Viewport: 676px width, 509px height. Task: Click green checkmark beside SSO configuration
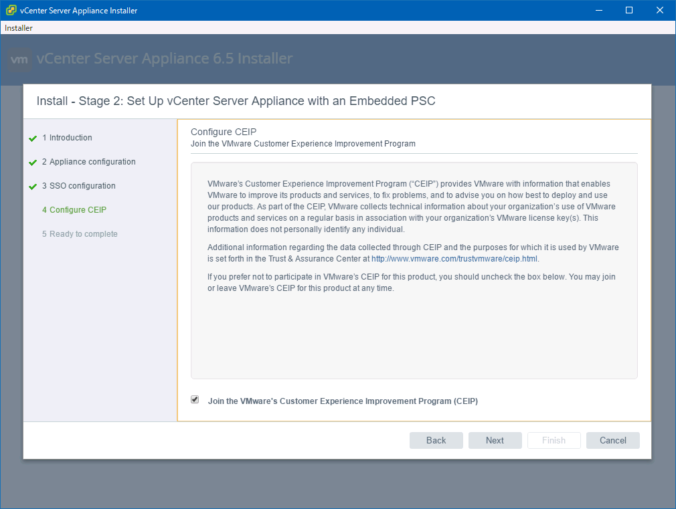coord(33,187)
